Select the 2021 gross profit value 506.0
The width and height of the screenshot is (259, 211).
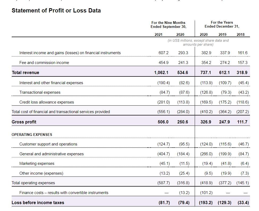coord(163,122)
